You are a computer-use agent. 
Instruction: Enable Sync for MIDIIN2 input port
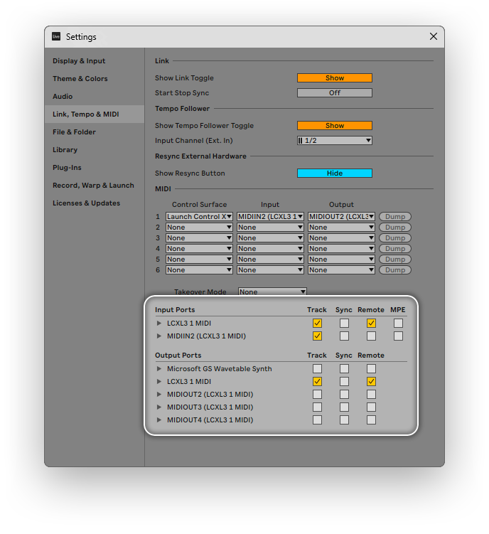tap(344, 336)
